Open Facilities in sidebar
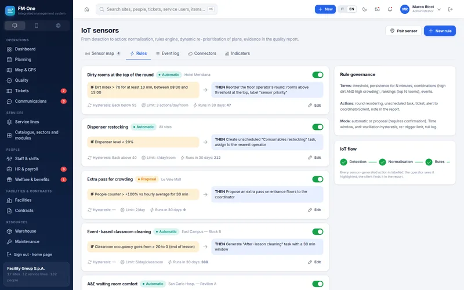This screenshot has width=464, height=290. click(37, 200)
